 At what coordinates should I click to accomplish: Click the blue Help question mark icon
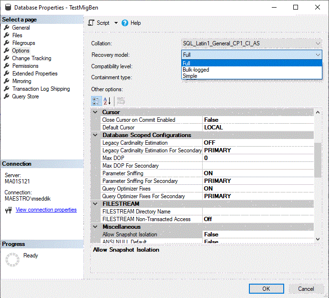125,23
